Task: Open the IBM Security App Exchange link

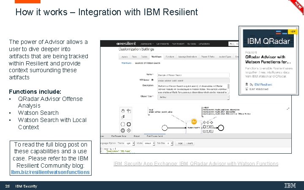Action: 196,164
